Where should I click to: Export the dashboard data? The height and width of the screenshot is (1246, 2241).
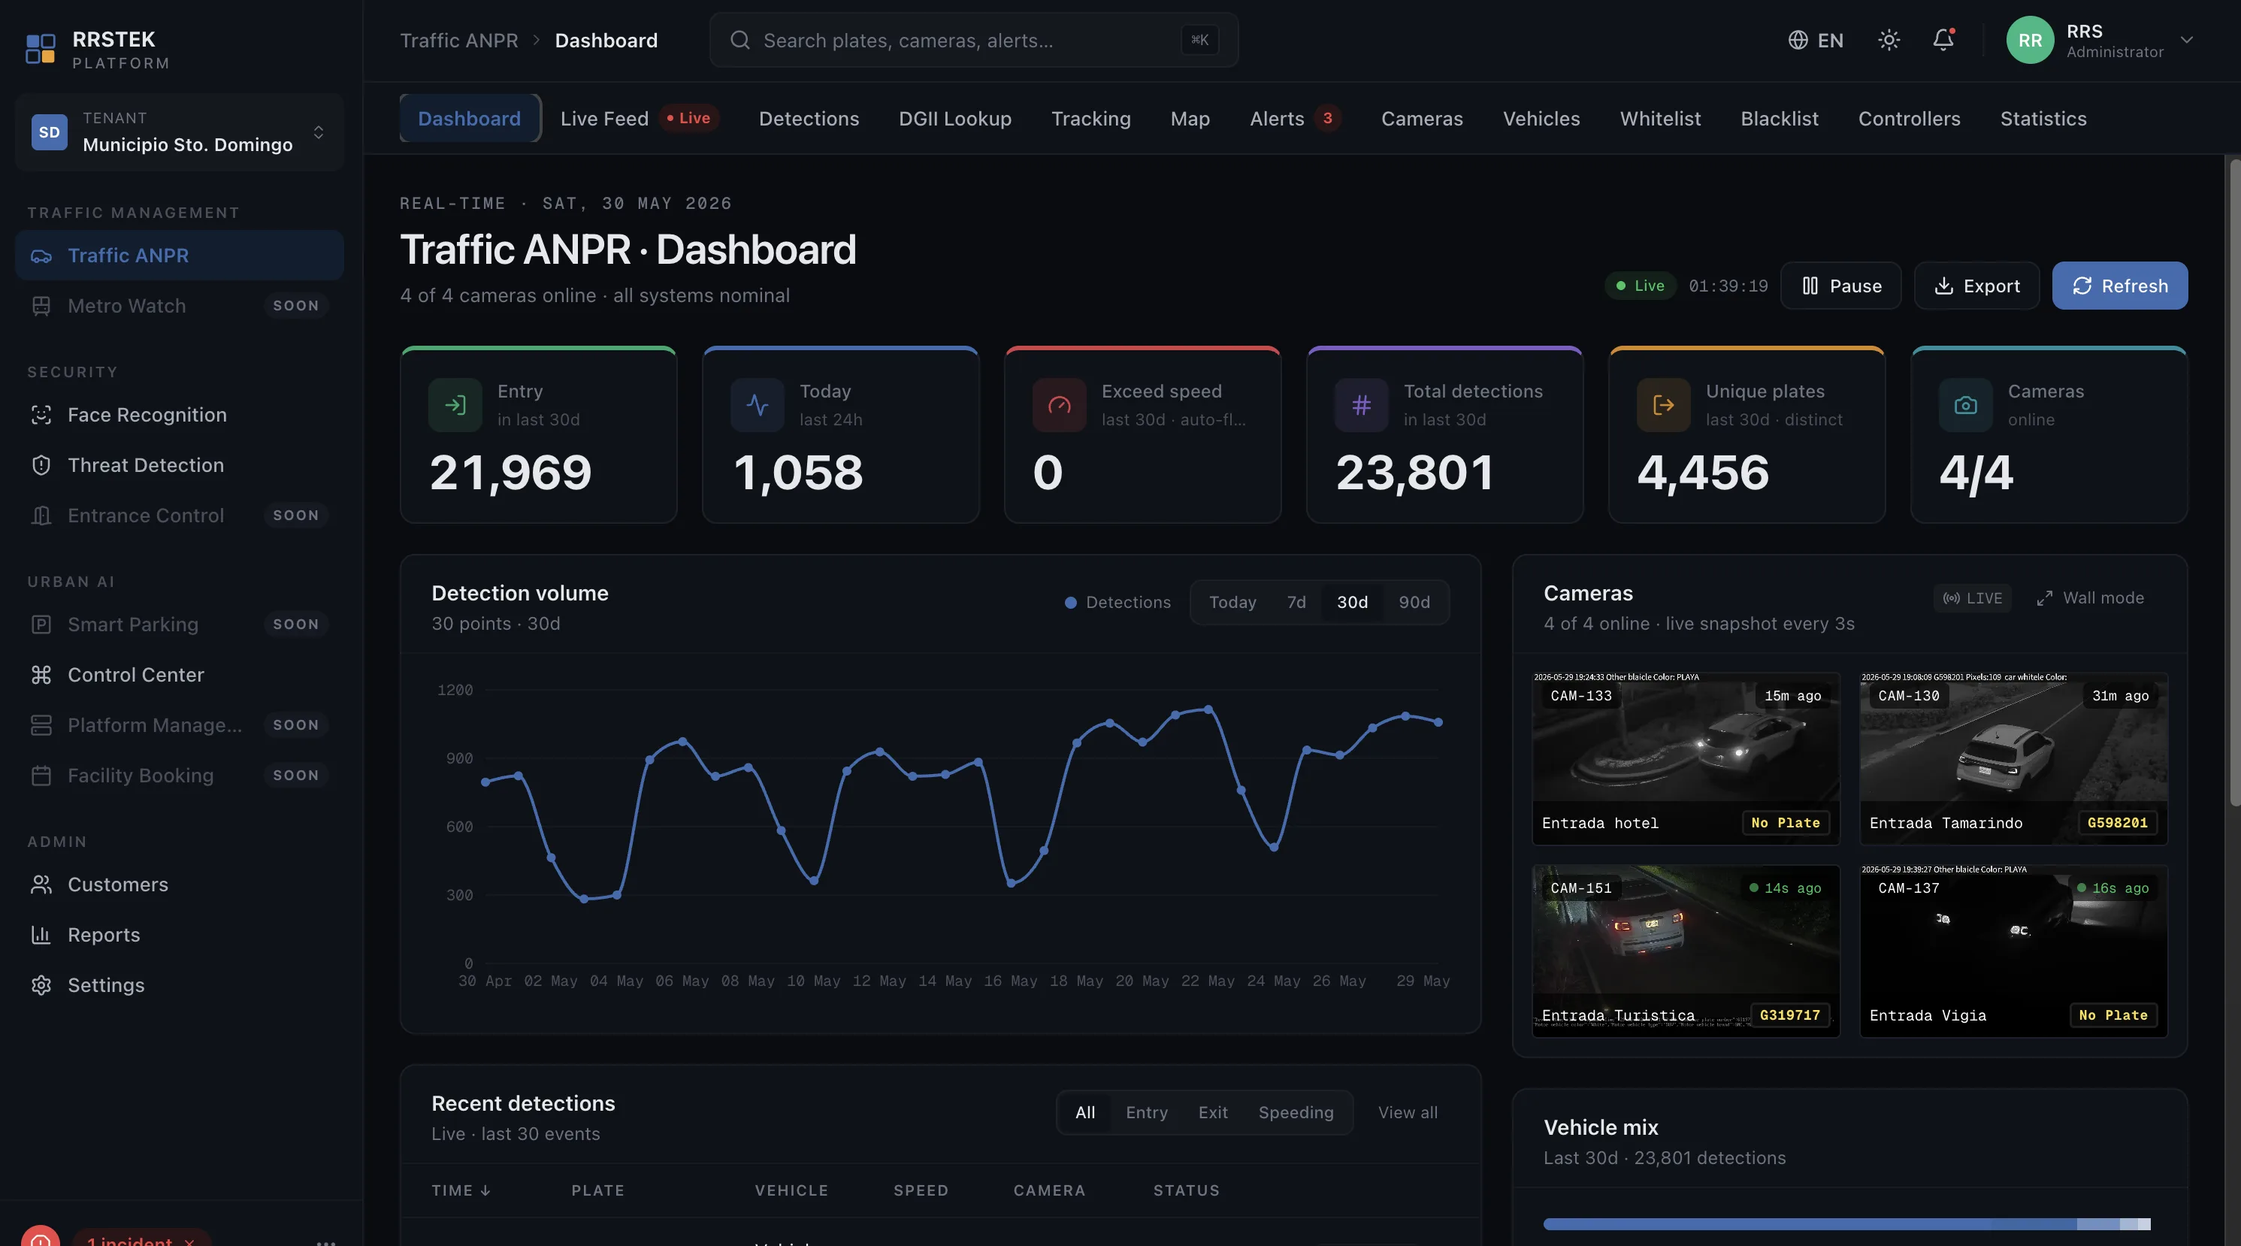pyautogui.click(x=1976, y=286)
